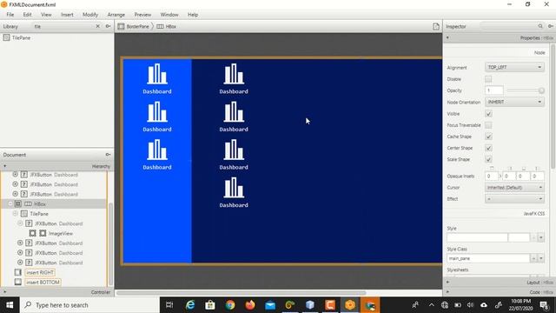Select the insert RIGHT placeholder label
This screenshot has width=556, height=313.
(40, 272)
